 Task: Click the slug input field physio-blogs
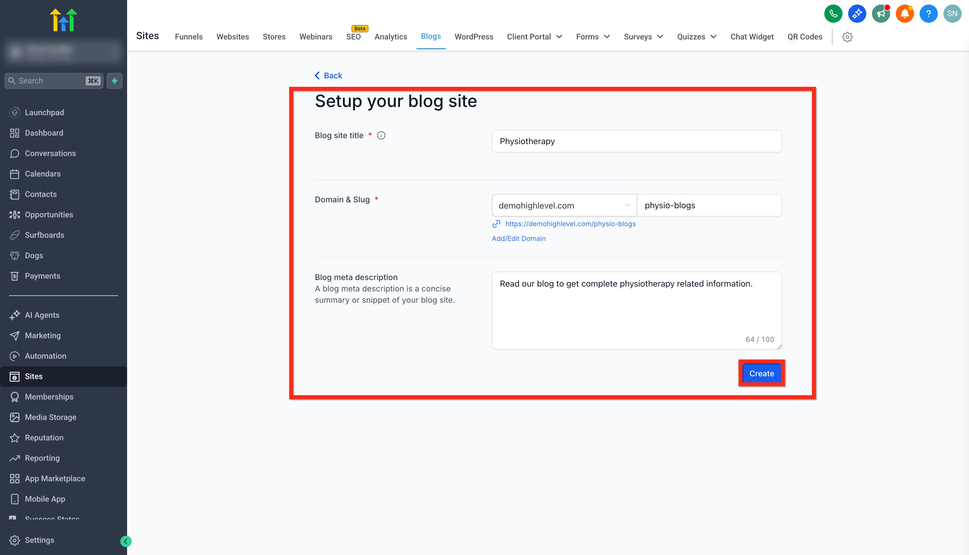coord(709,205)
